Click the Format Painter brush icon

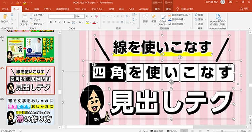[12, 24]
